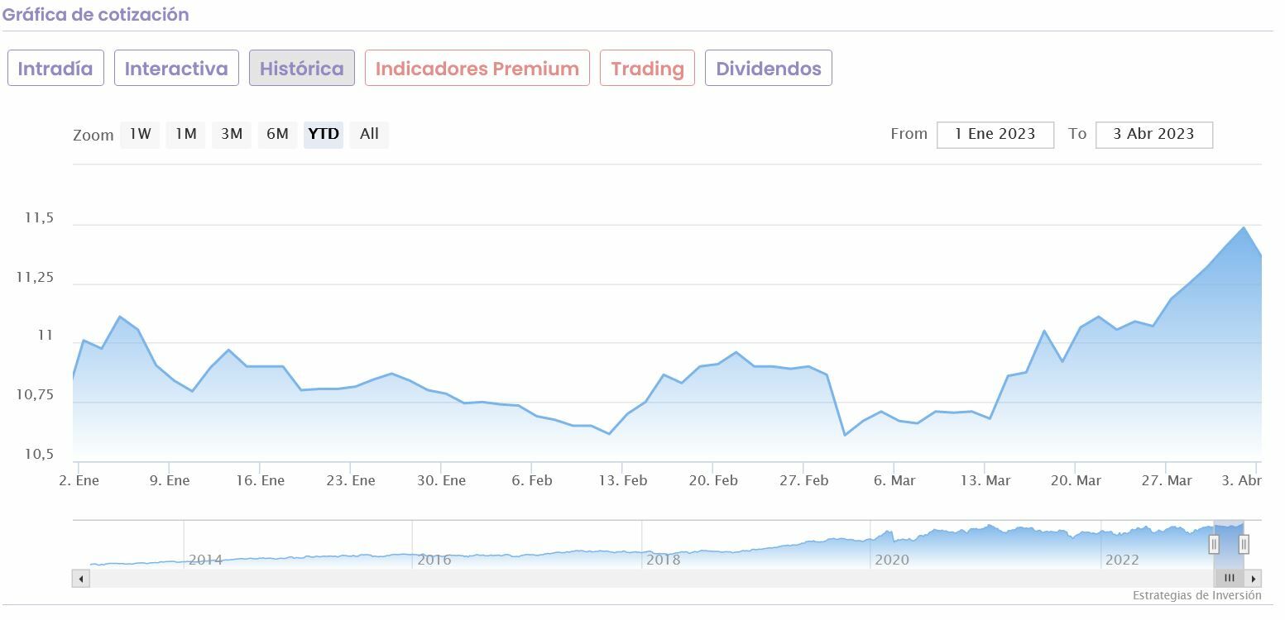
Task: Click the right range handle in the navigator
Action: click(x=1243, y=544)
